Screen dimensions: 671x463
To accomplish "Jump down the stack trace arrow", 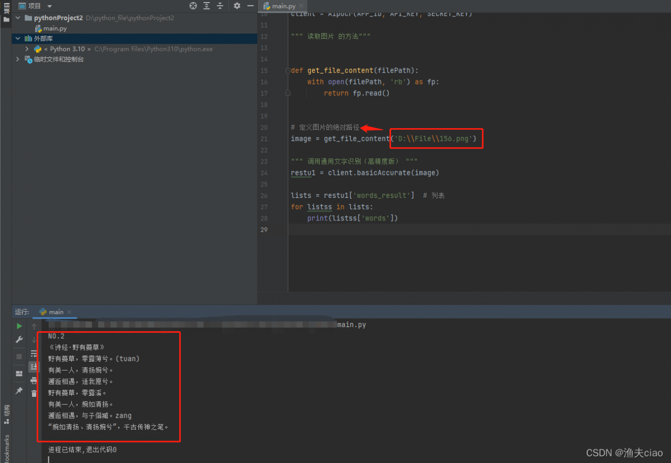I will (34, 340).
